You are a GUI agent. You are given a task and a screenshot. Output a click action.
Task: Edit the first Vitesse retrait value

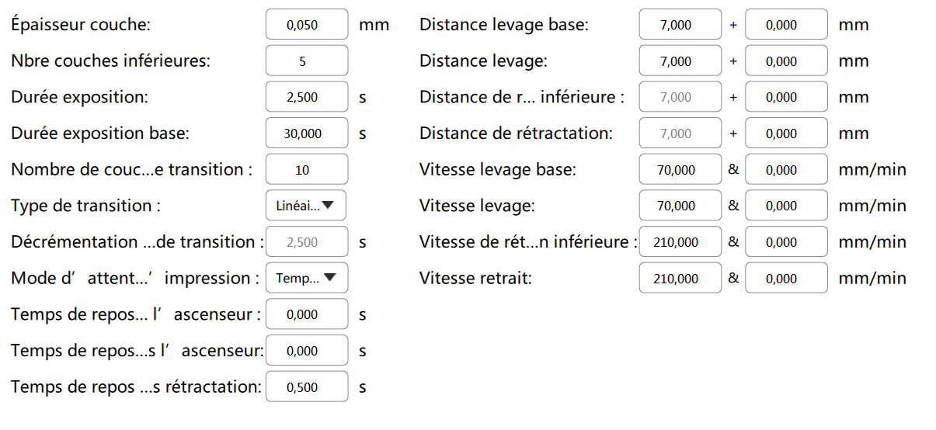click(680, 278)
